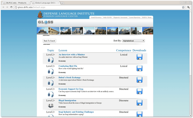
Task: Close the DLIFLC.edu - Products tab
Action: (x=29, y=3)
